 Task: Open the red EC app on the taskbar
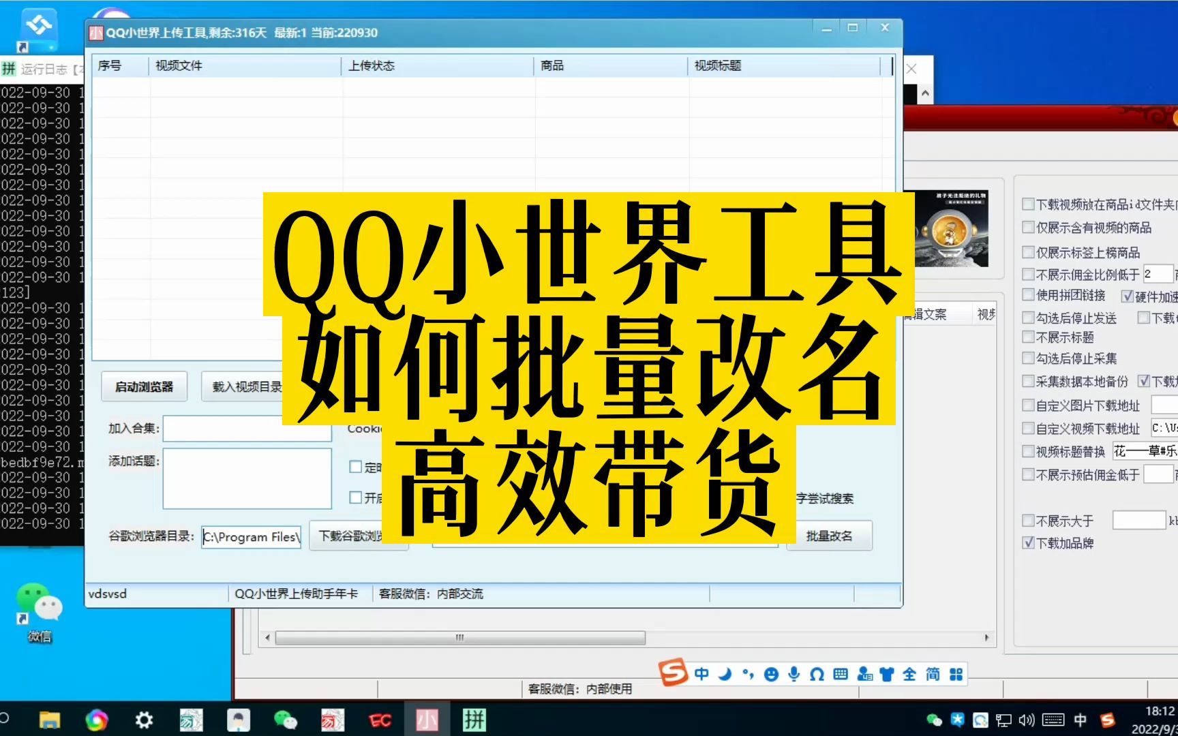[x=380, y=720]
